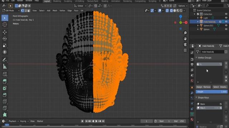Click the vertex group Select button
229x128 pixels.
click(216, 87)
